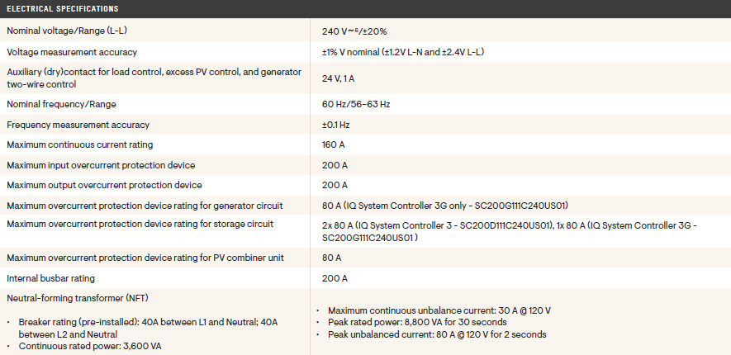Click the ±0.1 Hz frequency accuracy value
Viewport: 731px width, 355px height.
pos(335,125)
